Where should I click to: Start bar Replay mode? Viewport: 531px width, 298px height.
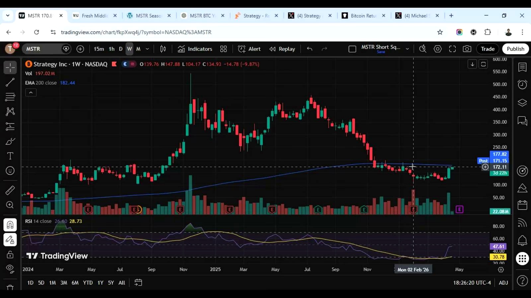tap(282, 49)
